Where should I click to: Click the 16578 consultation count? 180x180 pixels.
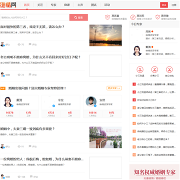tap(9, 112)
